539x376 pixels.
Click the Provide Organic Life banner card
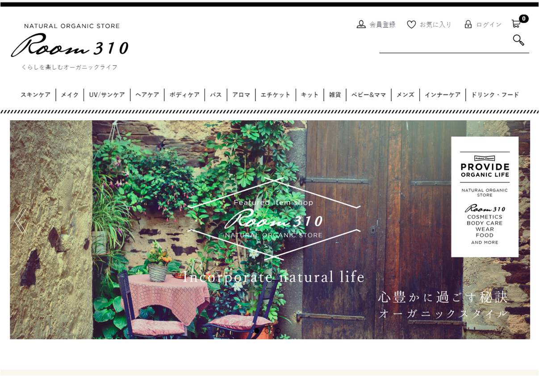point(485,197)
